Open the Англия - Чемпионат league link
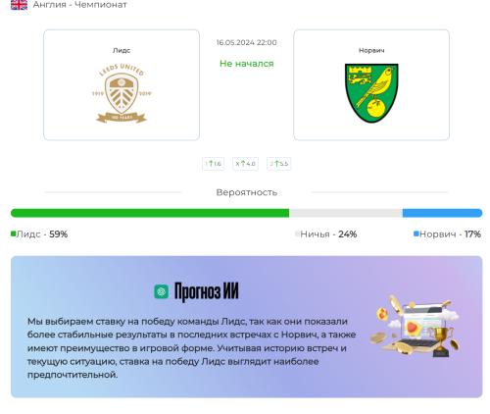Viewport: 490px width, 414px height. coord(80,5)
